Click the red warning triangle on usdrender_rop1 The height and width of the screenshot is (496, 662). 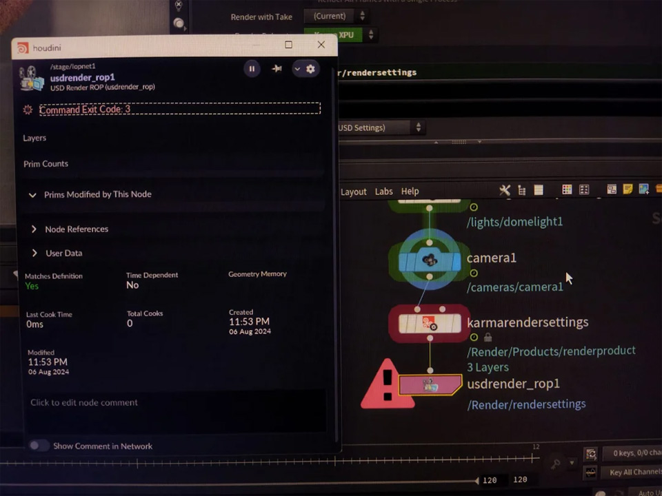387,384
